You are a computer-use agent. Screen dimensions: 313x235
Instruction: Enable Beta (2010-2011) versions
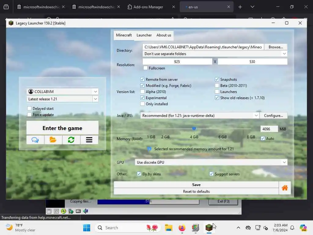click(x=217, y=86)
